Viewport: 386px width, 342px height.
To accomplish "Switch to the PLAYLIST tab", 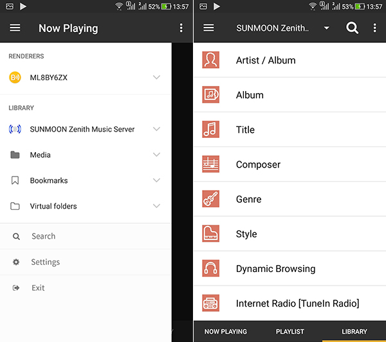I will click(x=290, y=332).
